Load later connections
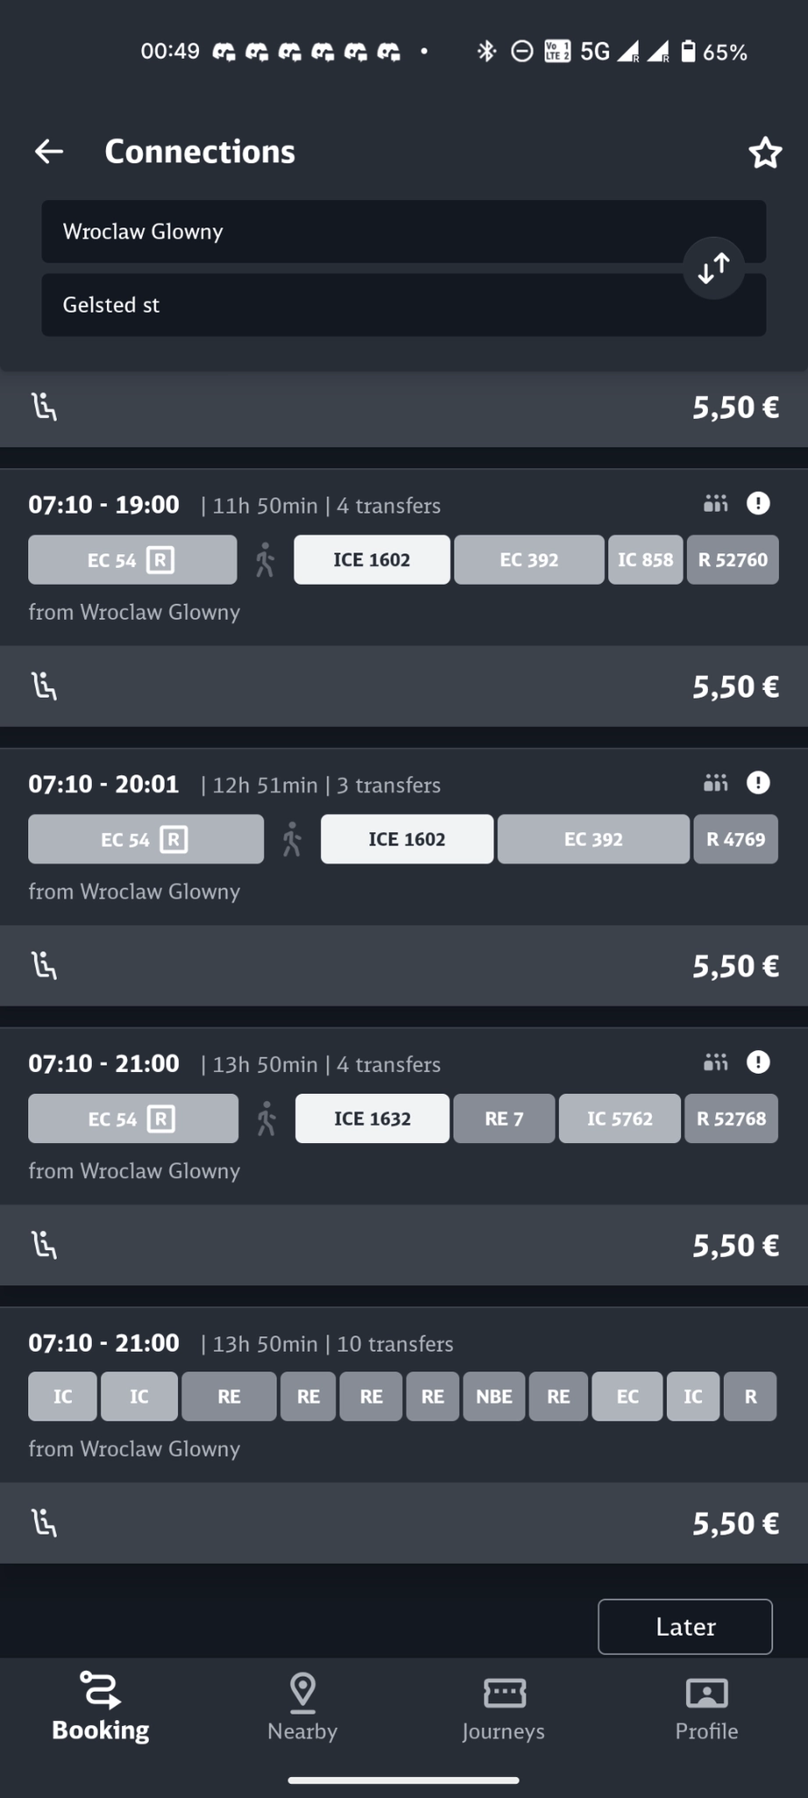 click(685, 1627)
